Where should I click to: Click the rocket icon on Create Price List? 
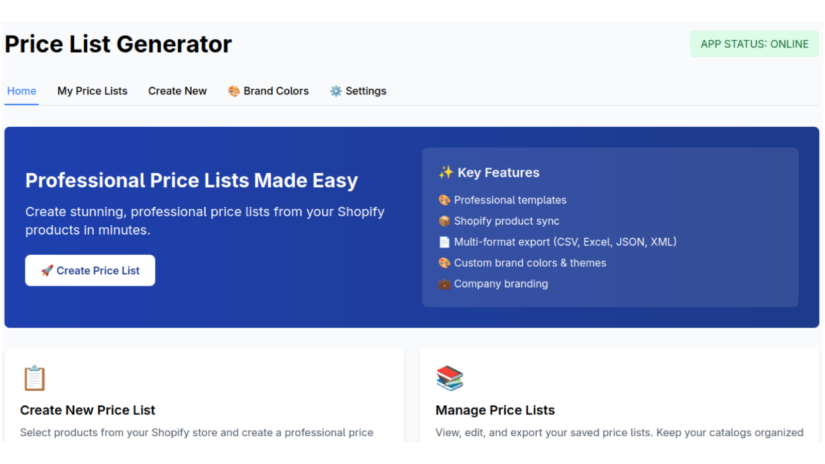47,271
